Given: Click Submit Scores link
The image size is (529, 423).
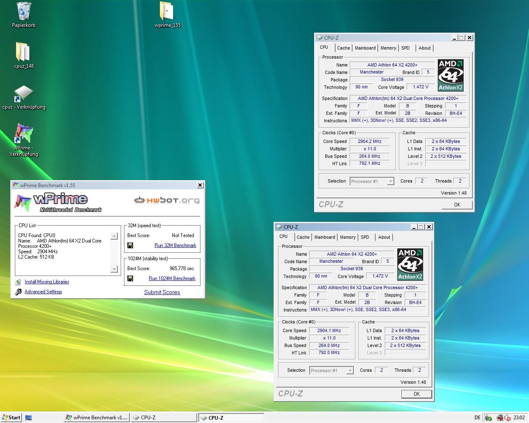Looking at the screenshot, I should click(x=162, y=292).
